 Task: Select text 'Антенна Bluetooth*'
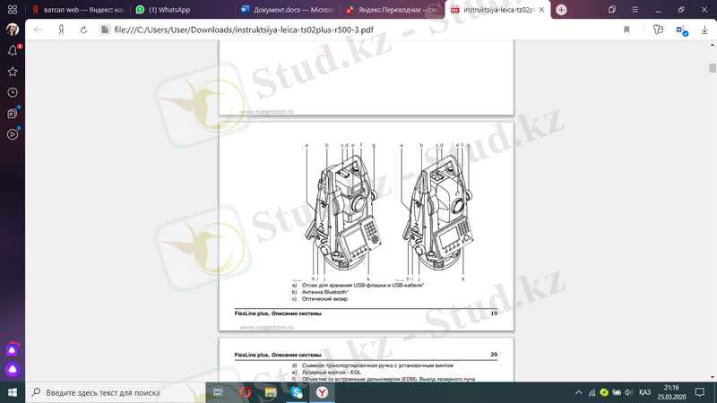point(325,292)
